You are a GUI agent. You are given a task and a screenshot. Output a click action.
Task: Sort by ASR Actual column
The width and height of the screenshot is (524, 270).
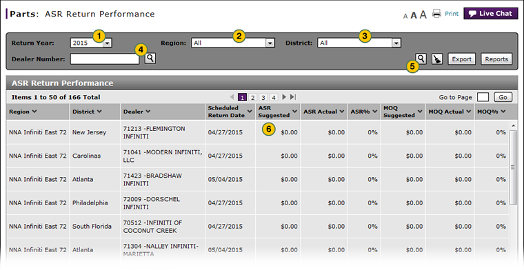[323, 112]
